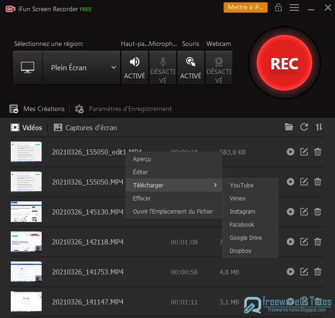Edit video 20210326_155050_edit1

point(304,152)
